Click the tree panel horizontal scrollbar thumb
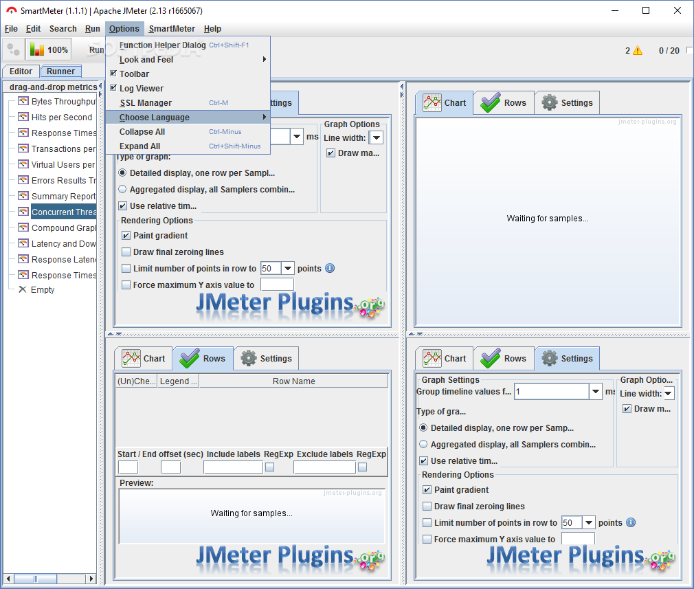This screenshot has height=589, width=694. pos(35,579)
